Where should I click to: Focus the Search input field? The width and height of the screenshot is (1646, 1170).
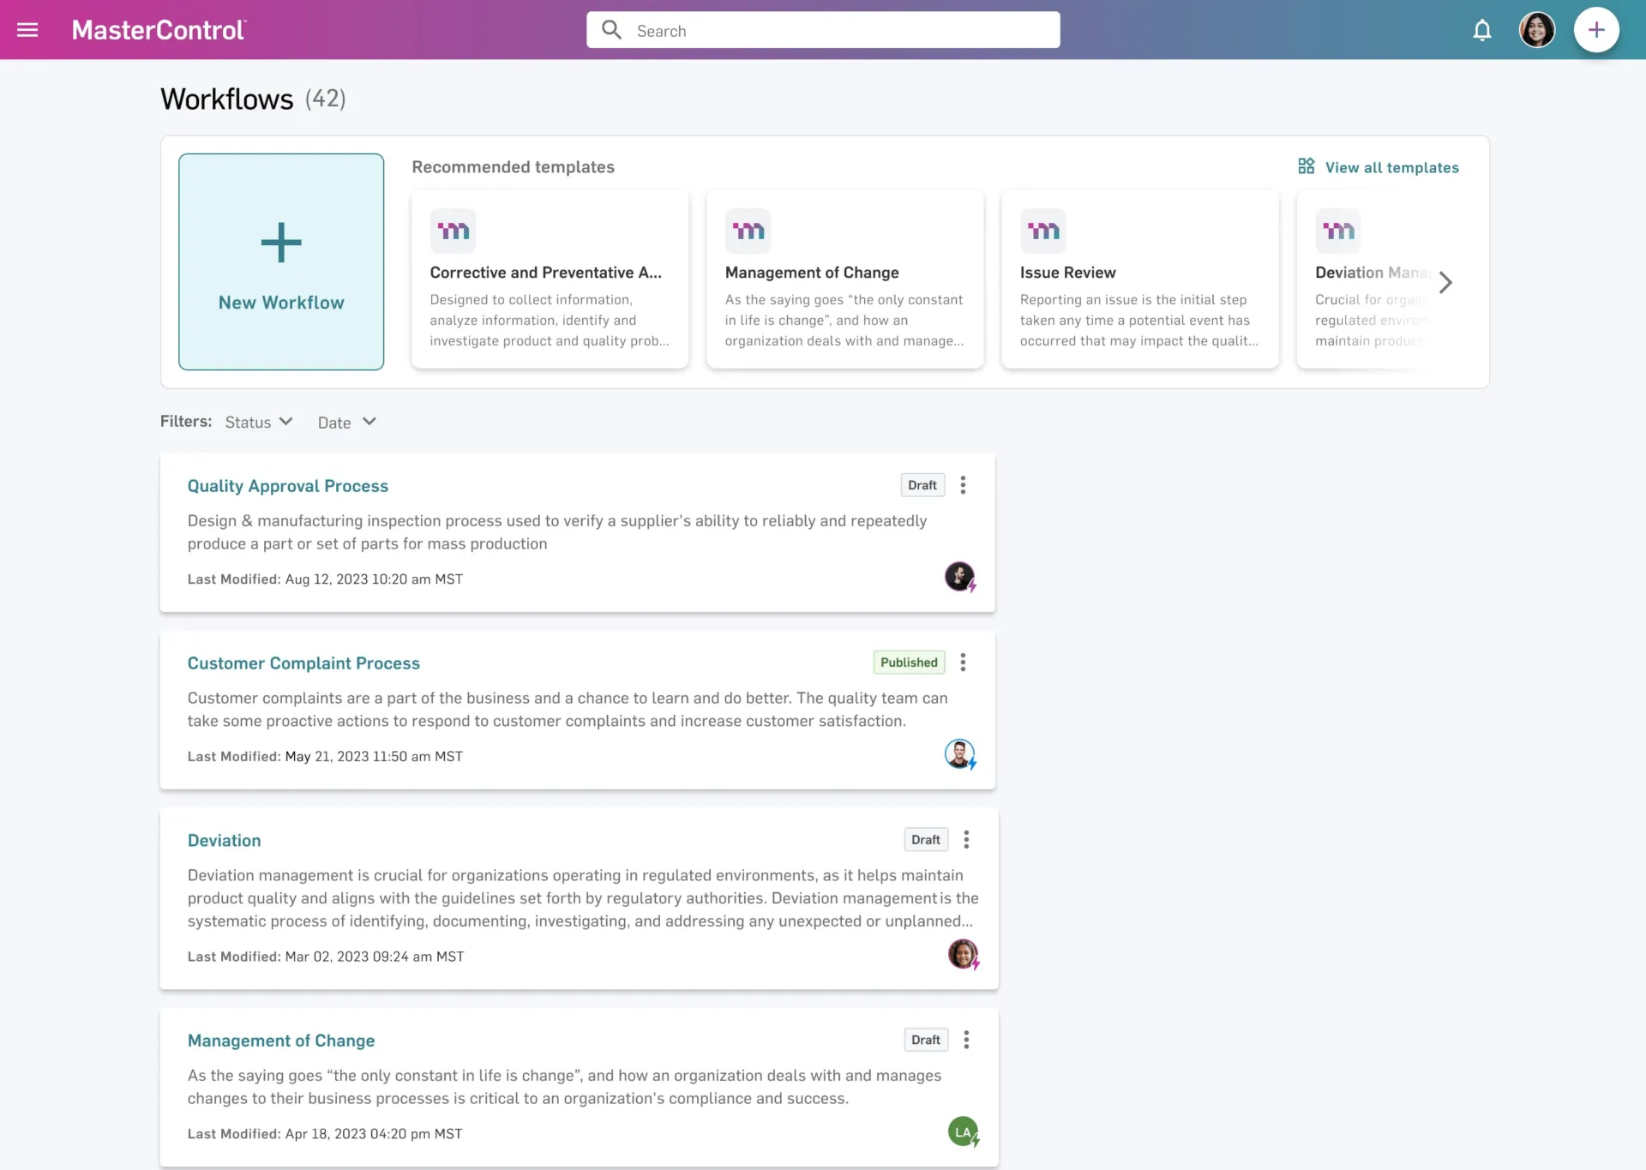(823, 30)
